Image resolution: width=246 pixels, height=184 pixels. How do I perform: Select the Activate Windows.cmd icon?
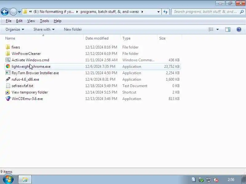point(8,60)
